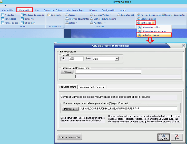The width and height of the screenshot is (187, 144).
Task: Click the Kardex report icon
Action: pyautogui.click(x=67, y=15)
